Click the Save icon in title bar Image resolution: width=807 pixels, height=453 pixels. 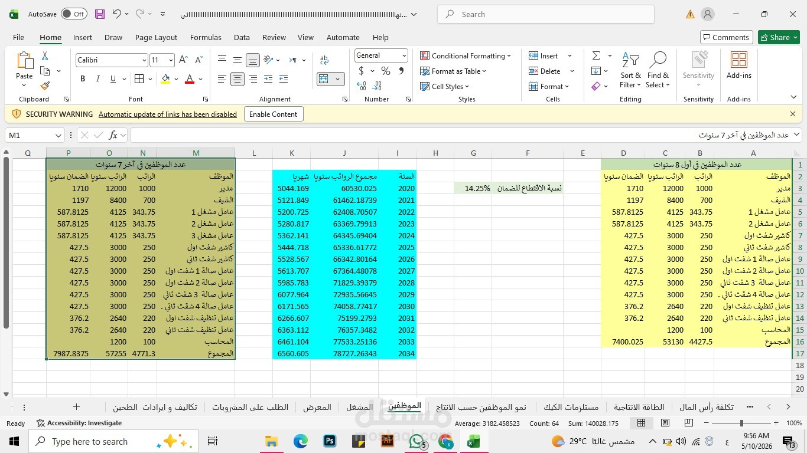point(100,14)
